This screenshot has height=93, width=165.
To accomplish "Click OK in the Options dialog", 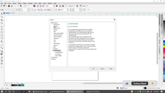I will [93, 69].
